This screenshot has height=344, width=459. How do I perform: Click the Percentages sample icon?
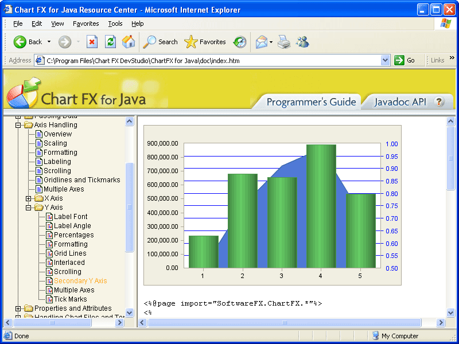[49, 235]
